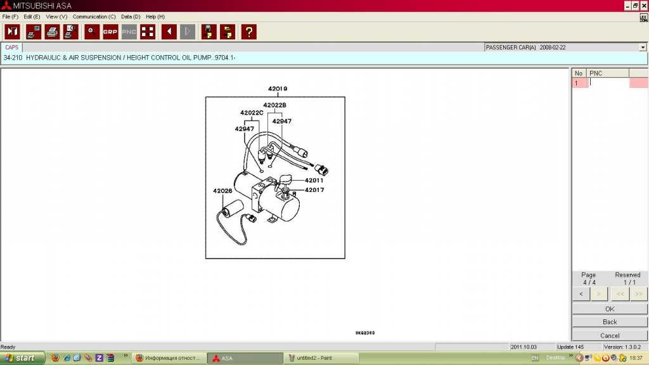Click the folder open notes icon

228,32
